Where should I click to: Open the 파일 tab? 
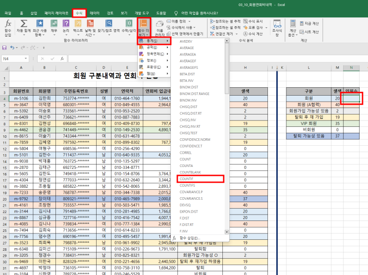[x=8, y=13]
